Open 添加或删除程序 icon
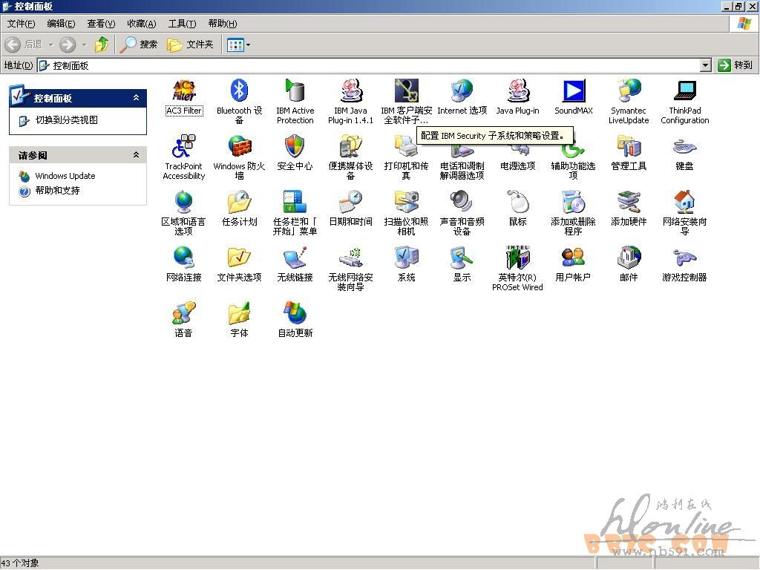760x570 pixels. (573, 203)
